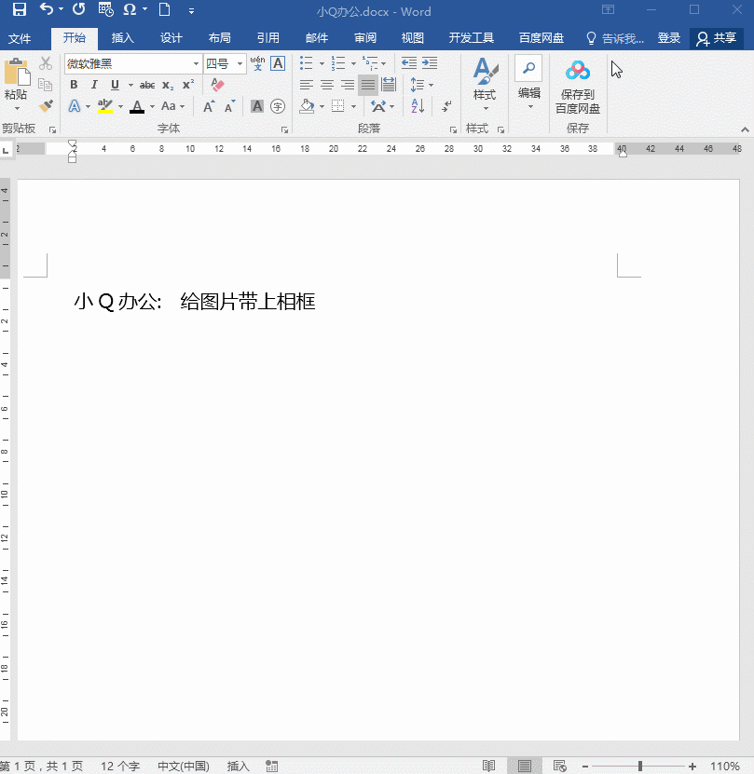This screenshot has height=774, width=754.
Task: Click the 110% zoom level
Action: (725, 767)
